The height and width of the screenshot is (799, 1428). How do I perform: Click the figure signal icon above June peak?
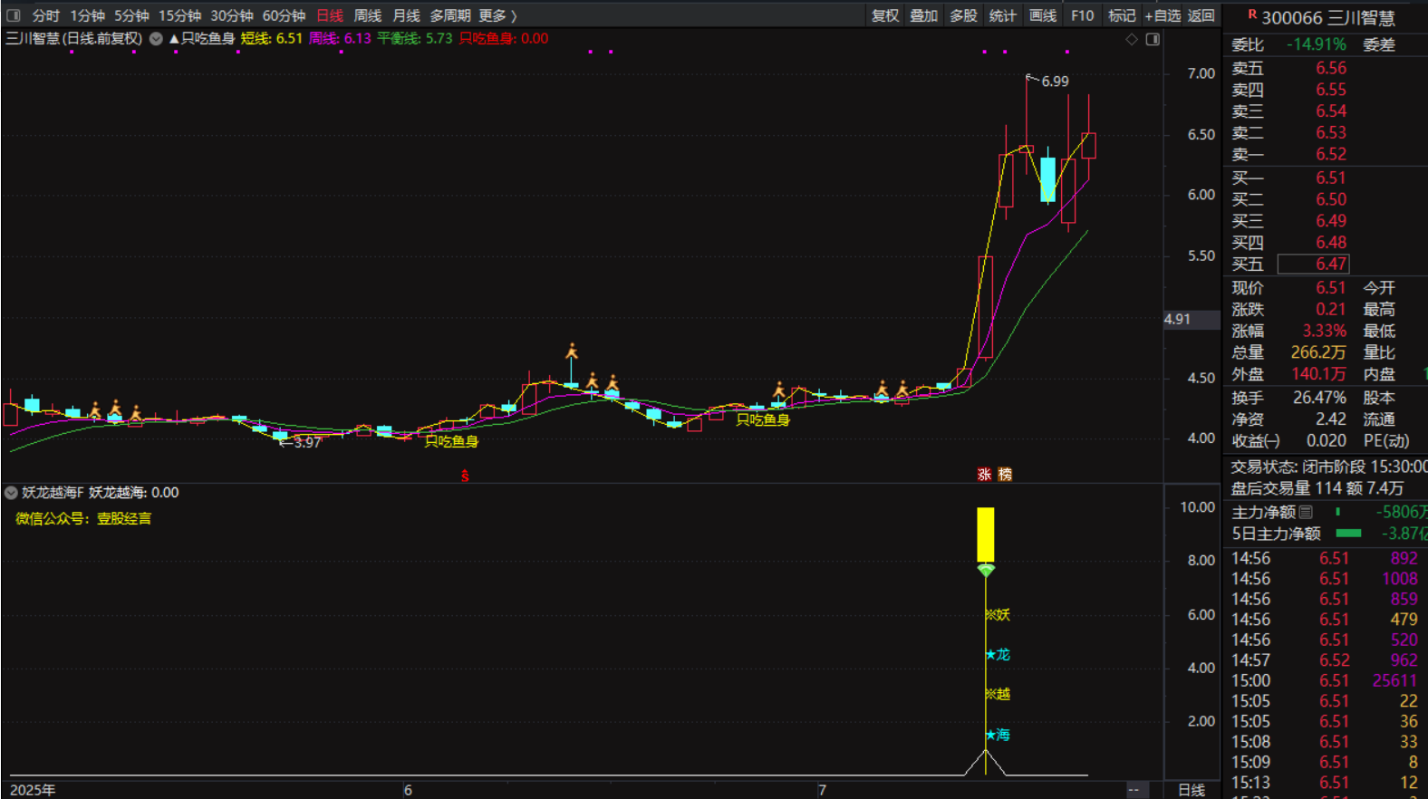(x=572, y=351)
